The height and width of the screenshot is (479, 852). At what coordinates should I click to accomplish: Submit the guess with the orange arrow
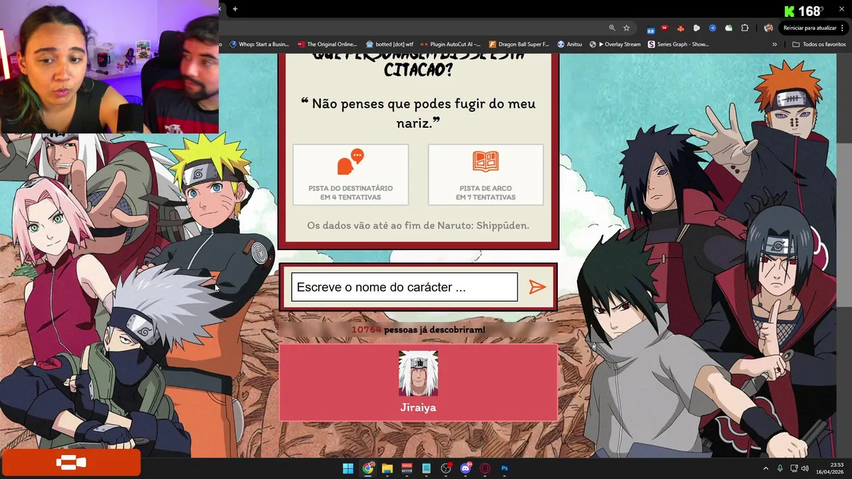(537, 287)
